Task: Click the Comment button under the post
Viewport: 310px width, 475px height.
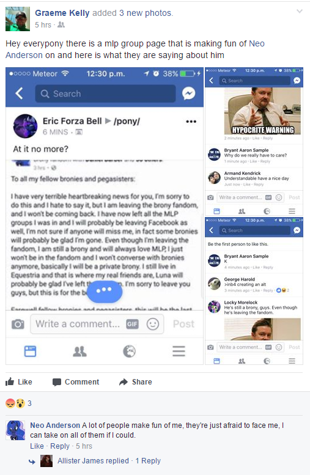Action: point(76,382)
